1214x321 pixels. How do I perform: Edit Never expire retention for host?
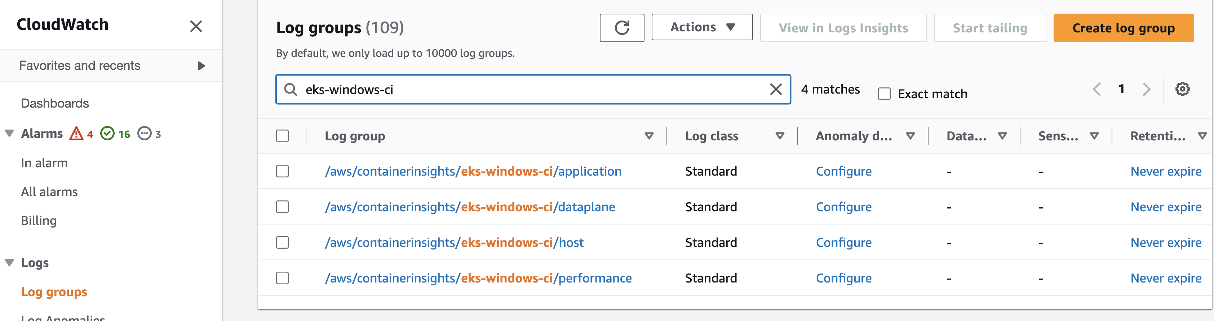click(x=1166, y=243)
